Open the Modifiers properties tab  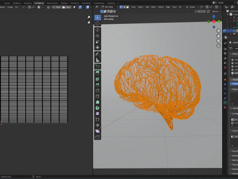tap(225, 84)
